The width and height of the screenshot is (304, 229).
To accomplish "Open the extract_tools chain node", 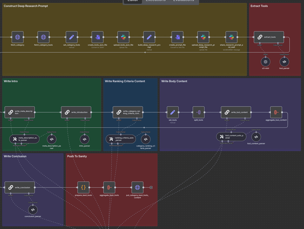I will point(269,37).
